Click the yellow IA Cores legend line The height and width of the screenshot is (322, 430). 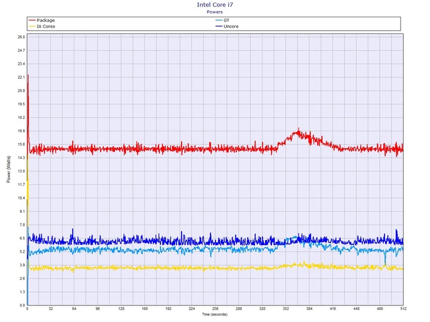pos(32,26)
